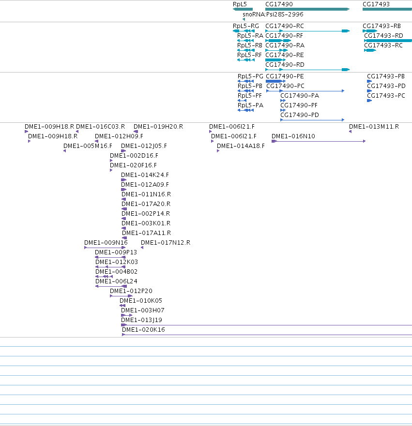Click the CG17490-RD transcript glyph

click(x=307, y=70)
